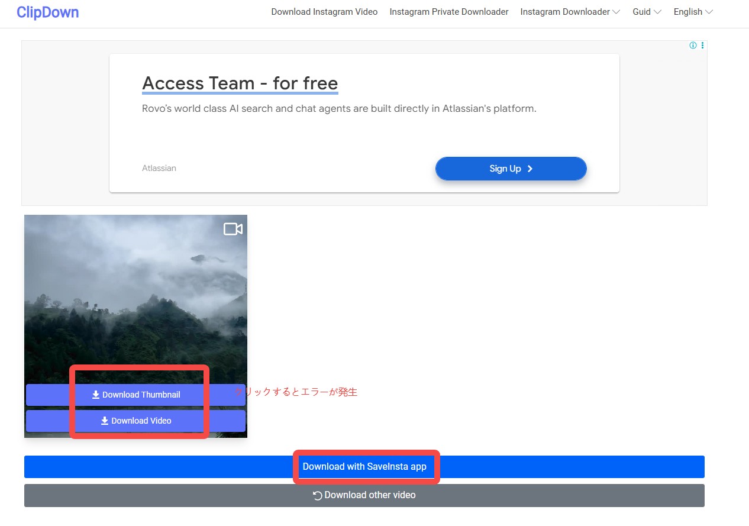The width and height of the screenshot is (749, 526).
Task: Expand the Guid menu
Action: (x=647, y=12)
